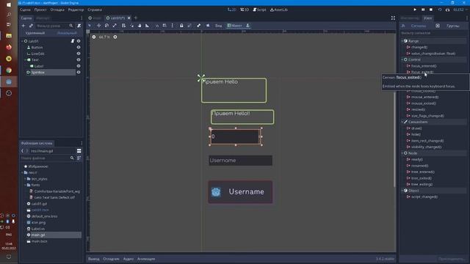This screenshot has height=264, width=470.
Task: Select the Move mode tool in viewport toolbar
Action: coord(98,26)
